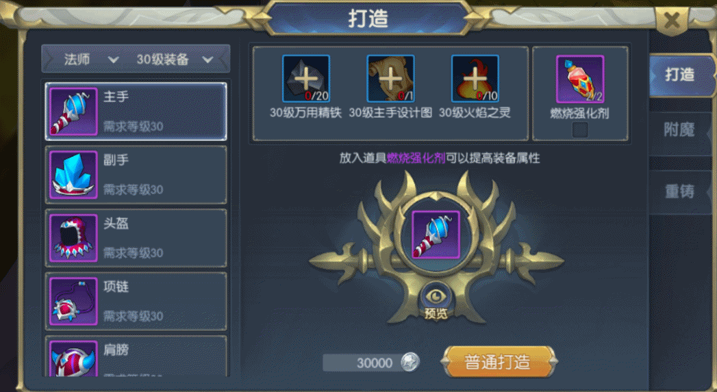The width and height of the screenshot is (717, 392).
Task: Close the 打造 window with X
Action: pos(672,20)
